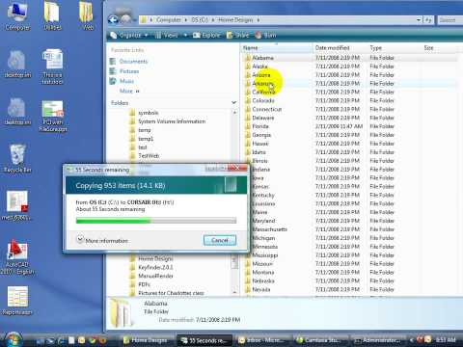Select TestWeb in the folder tree

(x=149, y=156)
